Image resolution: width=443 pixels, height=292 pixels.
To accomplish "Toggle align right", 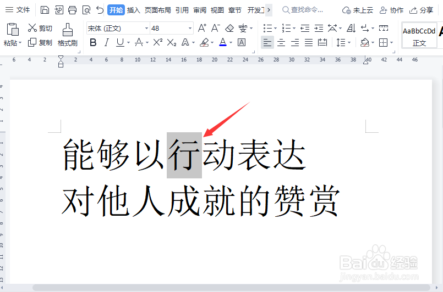I will coord(295,43).
